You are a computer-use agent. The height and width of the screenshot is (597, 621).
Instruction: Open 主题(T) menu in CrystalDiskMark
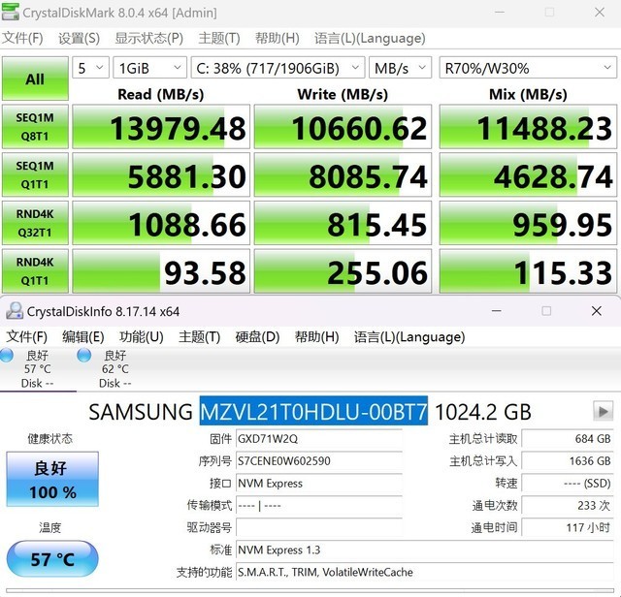tap(219, 39)
